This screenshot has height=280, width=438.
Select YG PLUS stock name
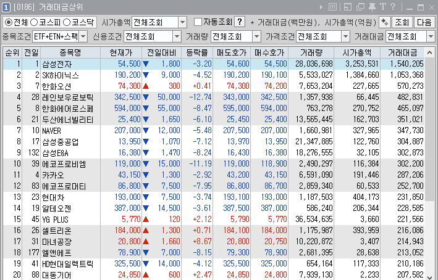(x=56, y=220)
